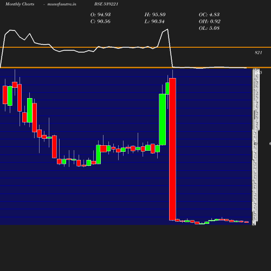Click the 'OH: 0.92' readout
This screenshot has height=271, width=271.
210,22
